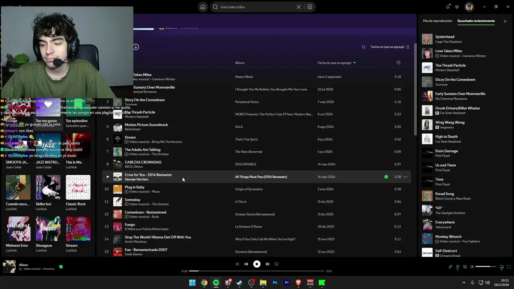Viewport: 514px width, 289px height.
Task: Toggle the lyrics microphone icon
Action: coord(450,267)
